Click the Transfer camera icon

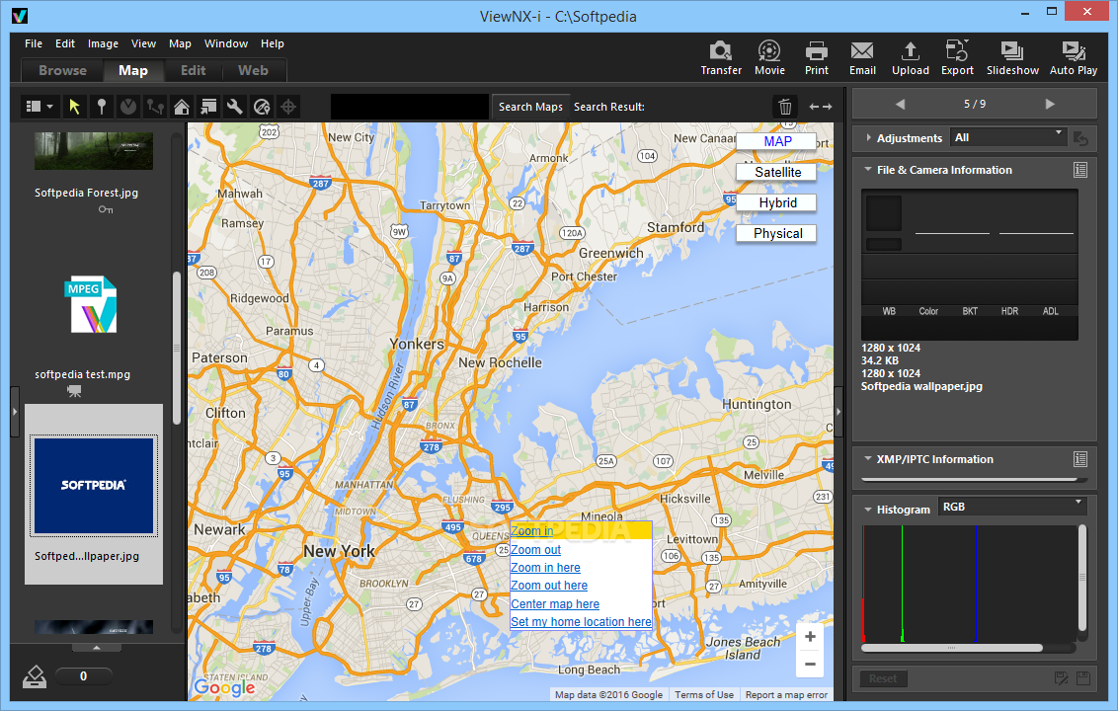(721, 57)
